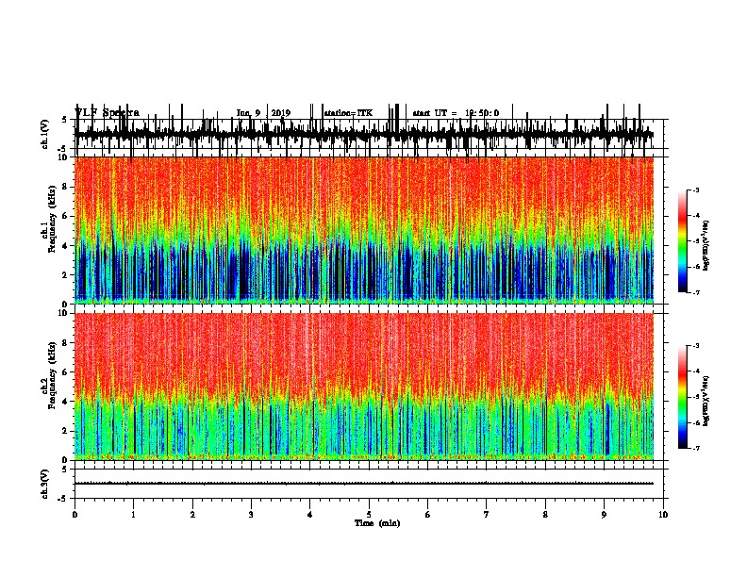Click the '-3' label on ch.1 colorbar
Image resolution: width=747 pixels, height=577 pixels.
[x=695, y=190]
